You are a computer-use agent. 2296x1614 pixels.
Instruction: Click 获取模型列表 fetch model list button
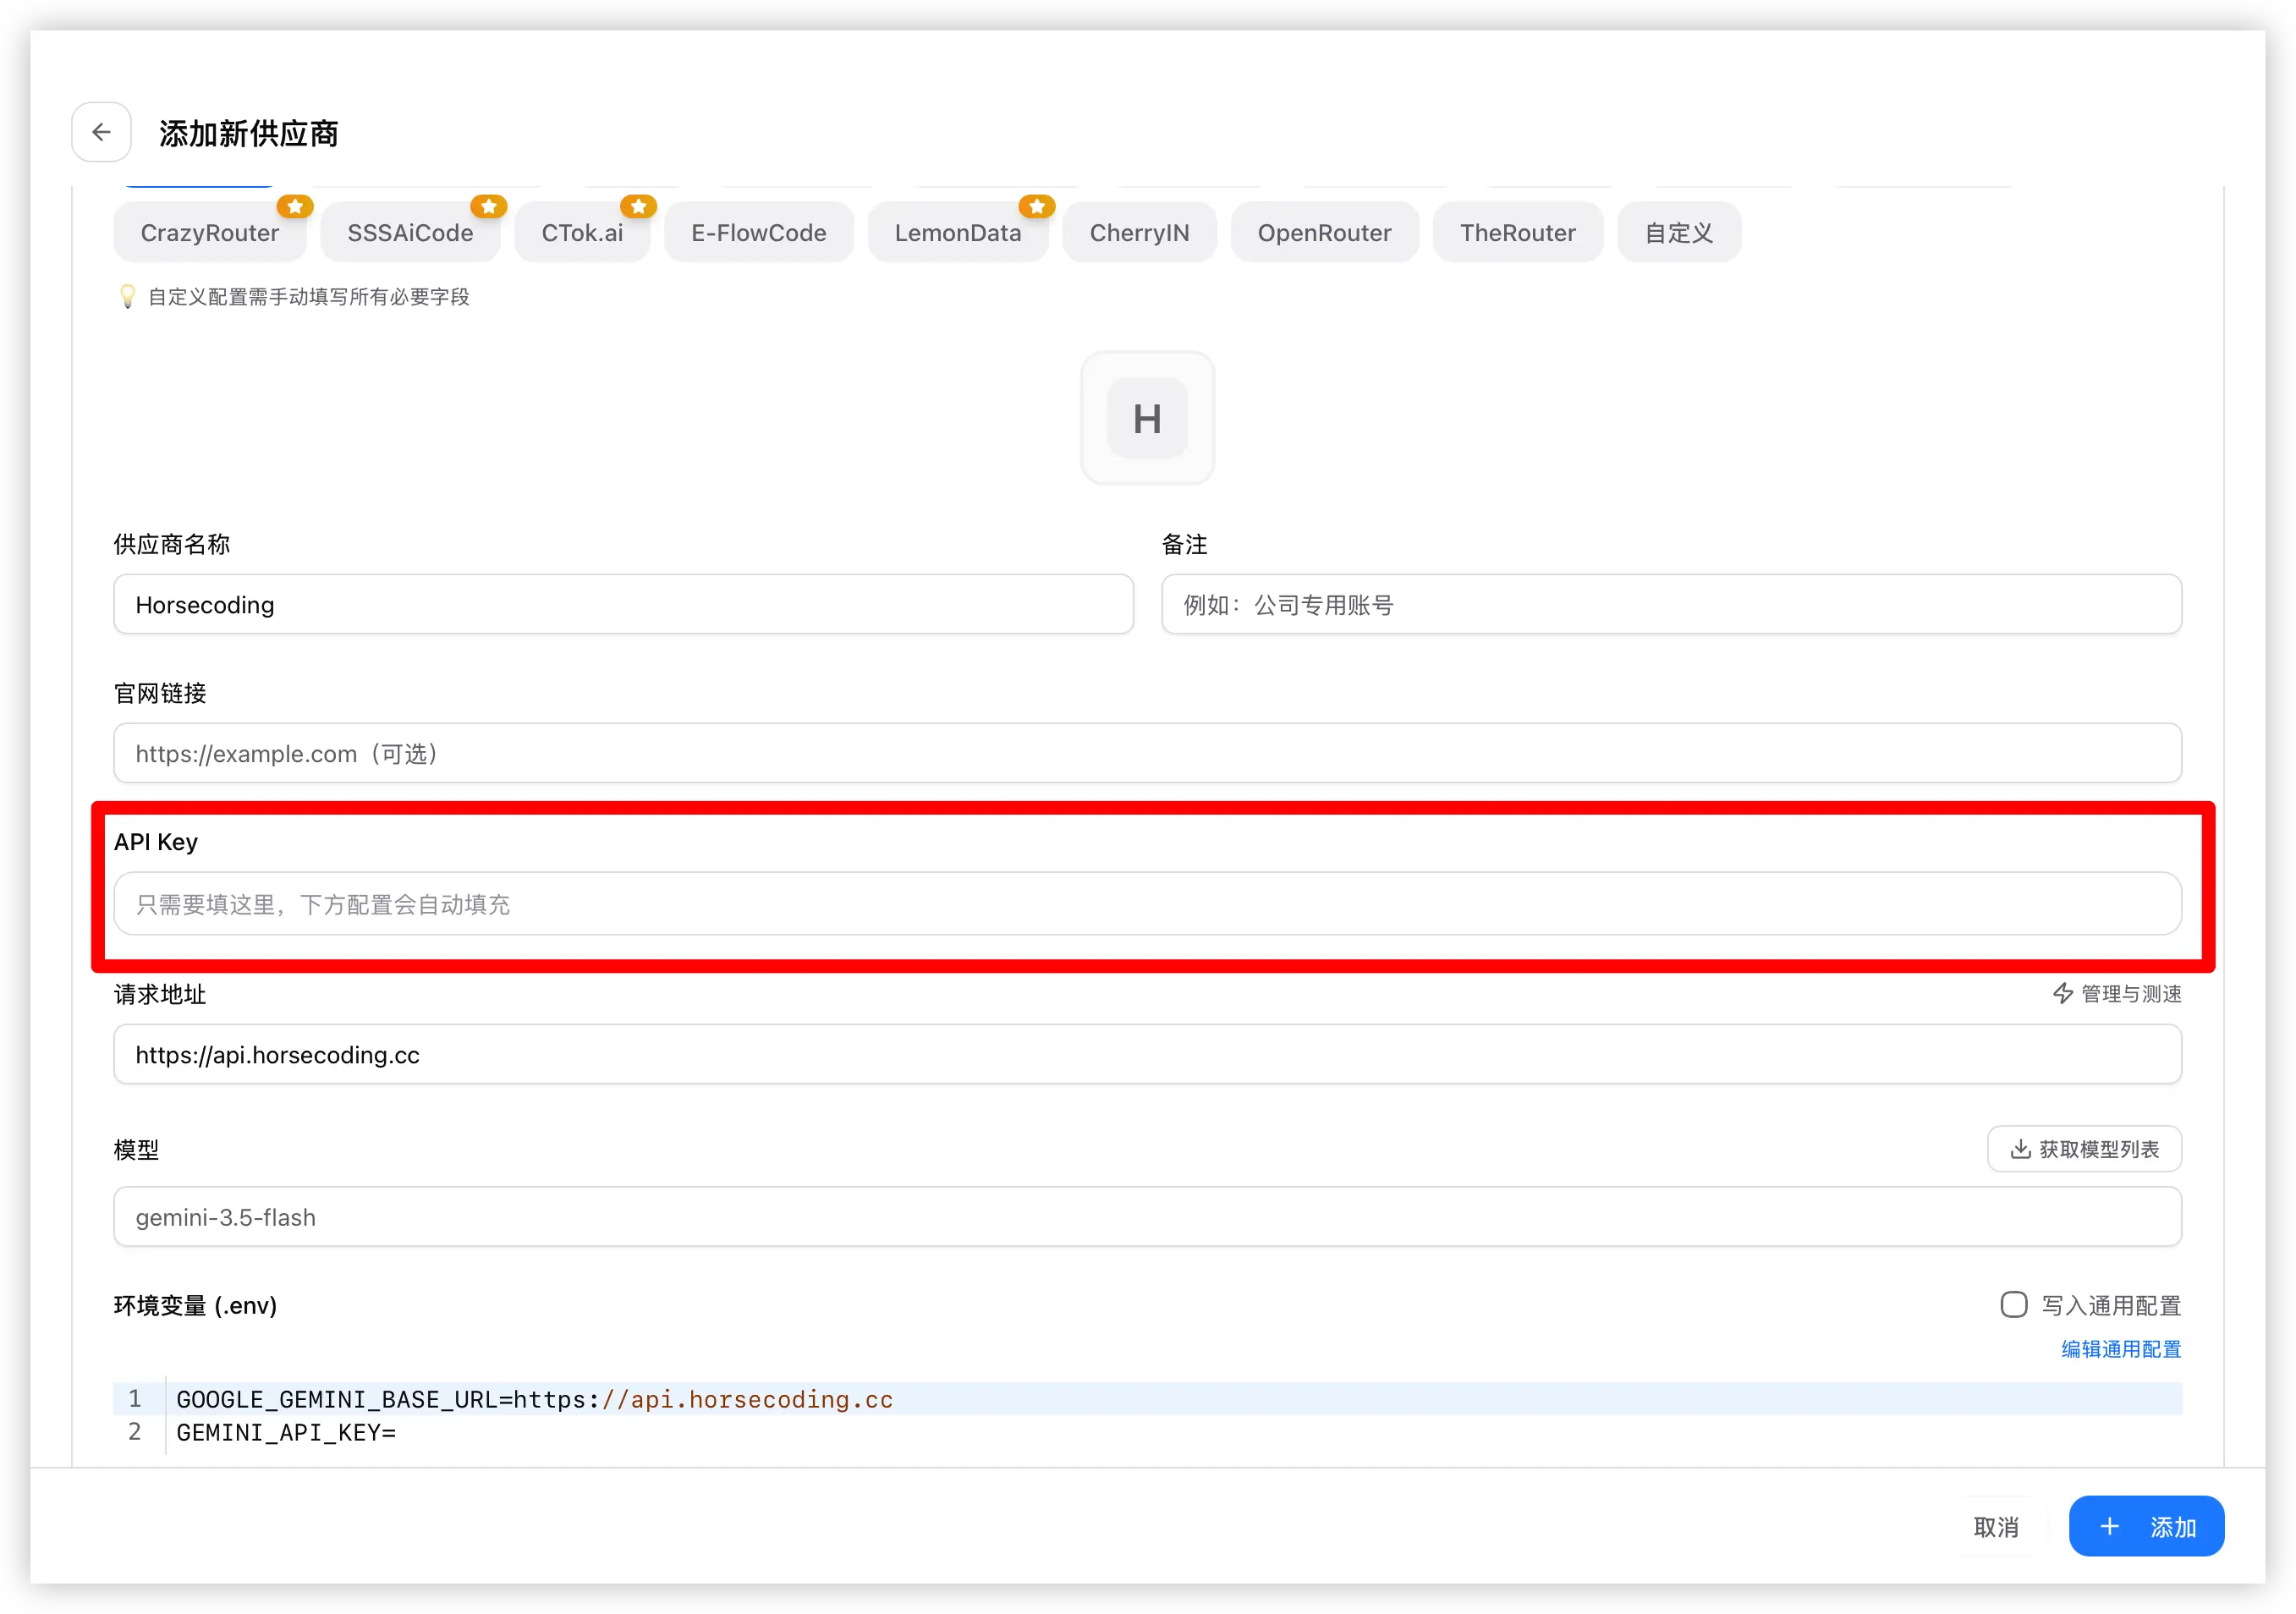2084,1148
